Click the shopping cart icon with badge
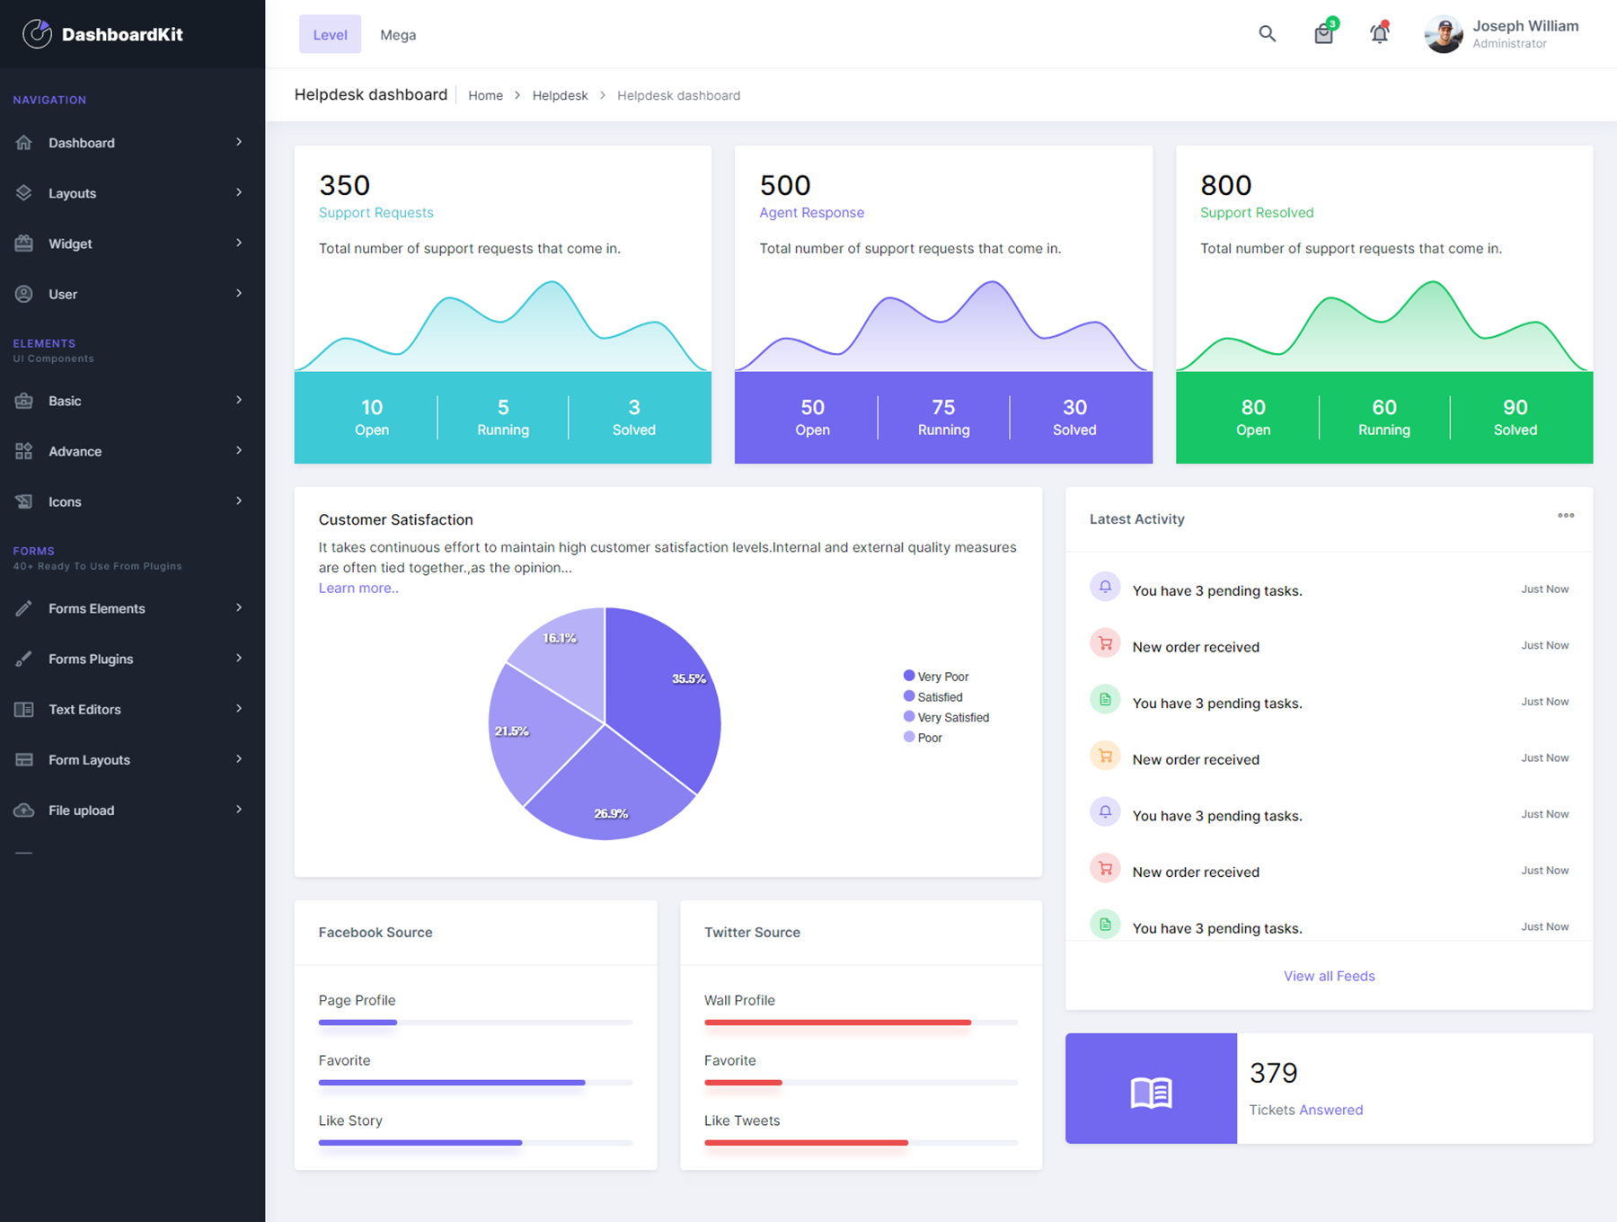Viewport: 1617px width, 1222px height. pos(1322,34)
